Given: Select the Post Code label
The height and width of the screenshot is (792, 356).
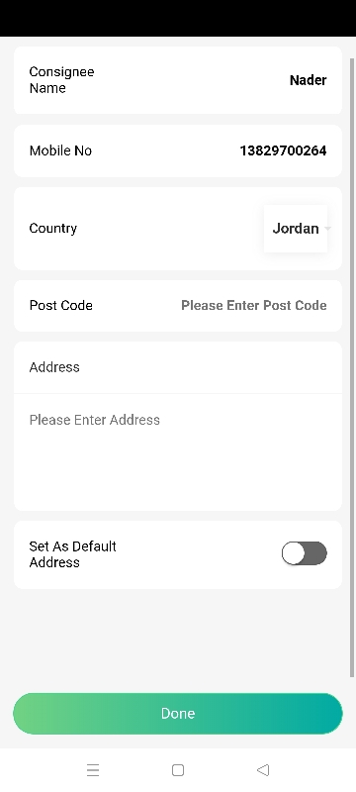Looking at the screenshot, I should pyautogui.click(x=60, y=305).
